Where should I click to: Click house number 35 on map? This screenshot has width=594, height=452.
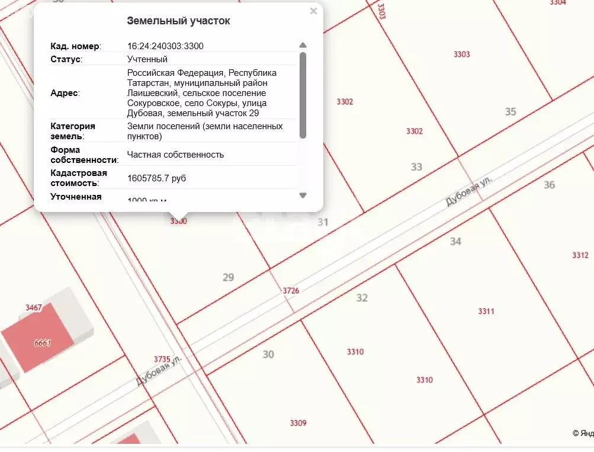click(510, 111)
